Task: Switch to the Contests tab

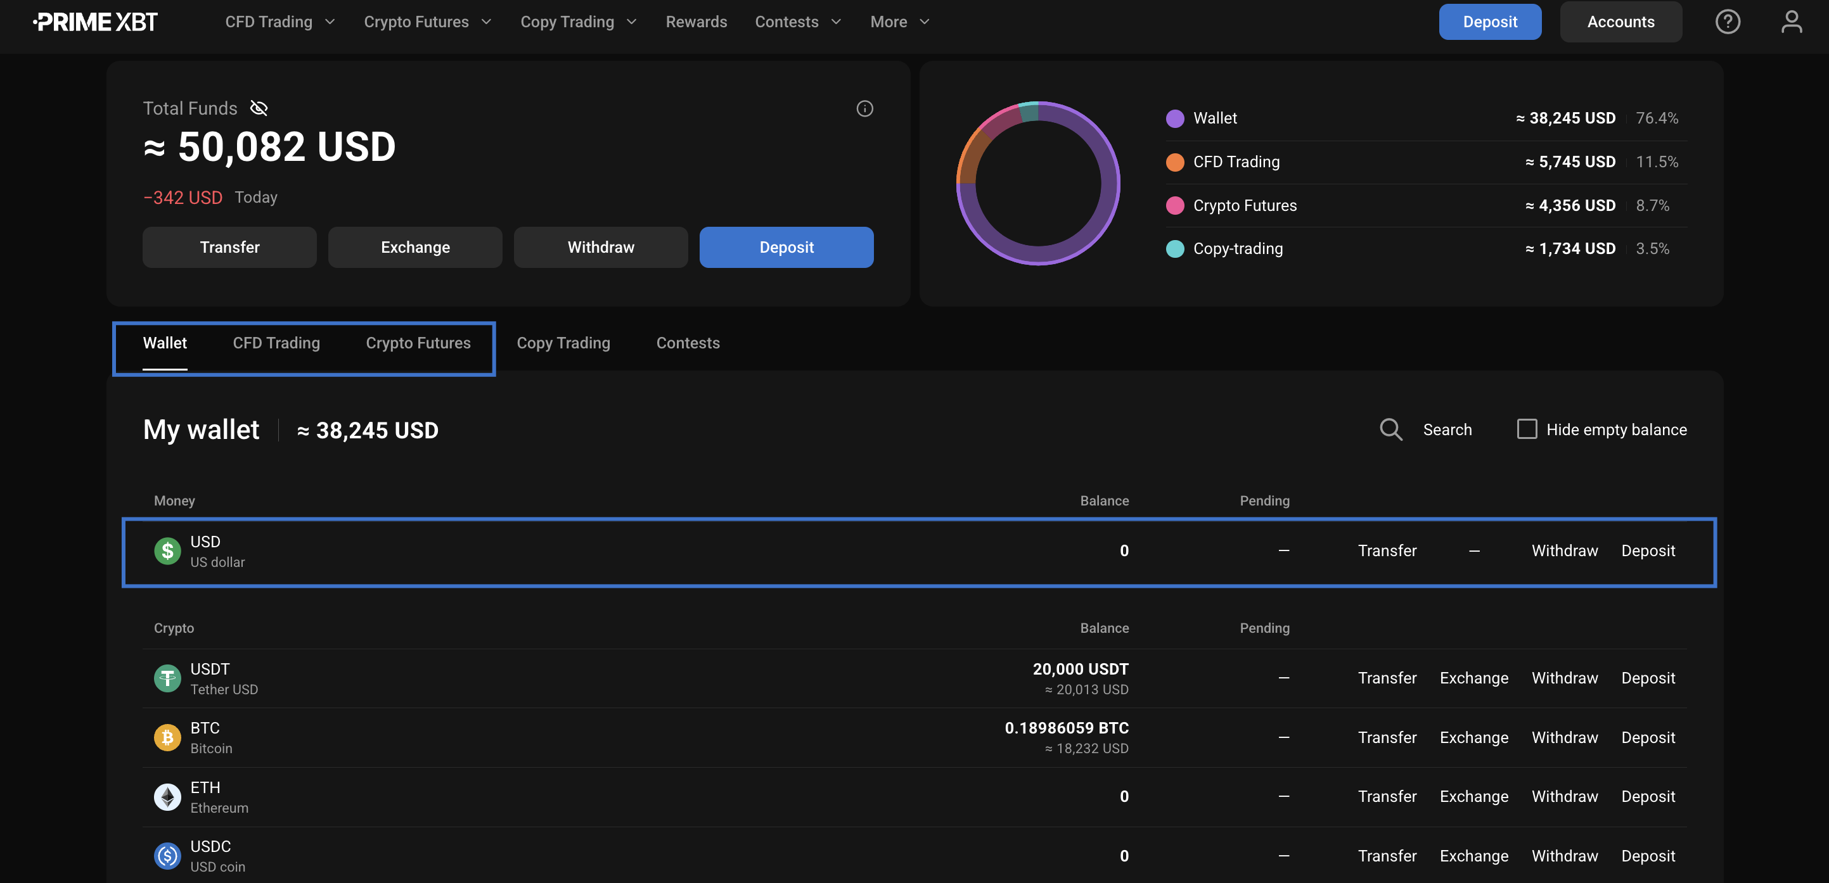Action: (687, 343)
